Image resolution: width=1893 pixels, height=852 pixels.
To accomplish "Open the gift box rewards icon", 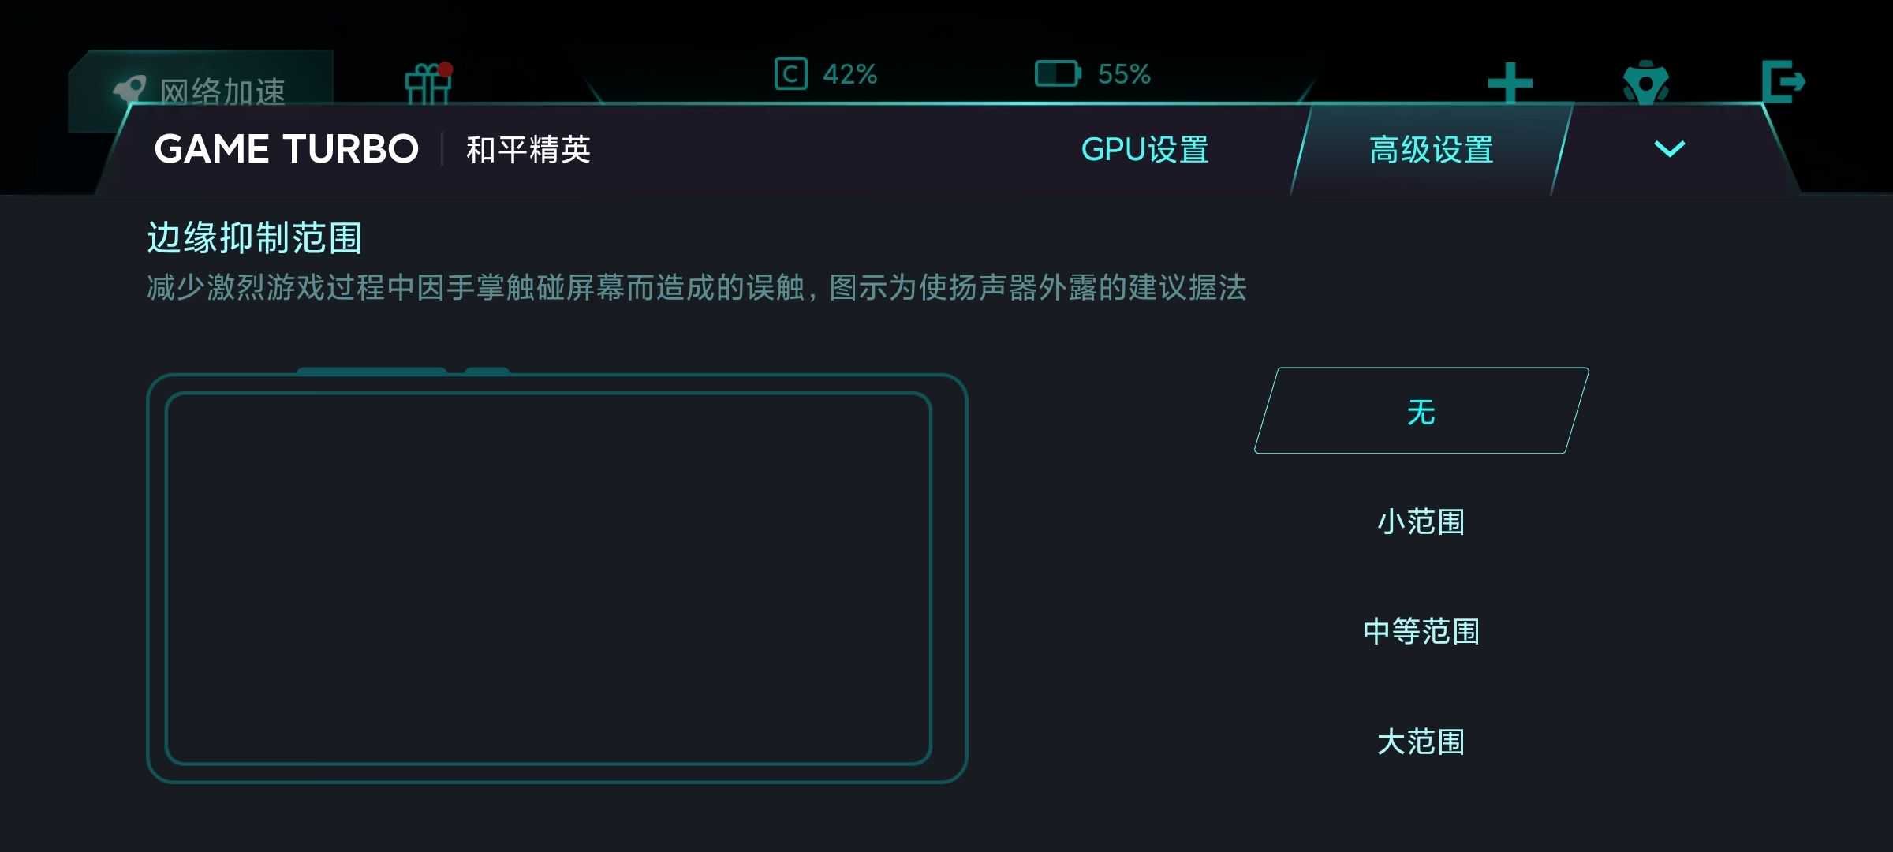I will click(x=428, y=84).
